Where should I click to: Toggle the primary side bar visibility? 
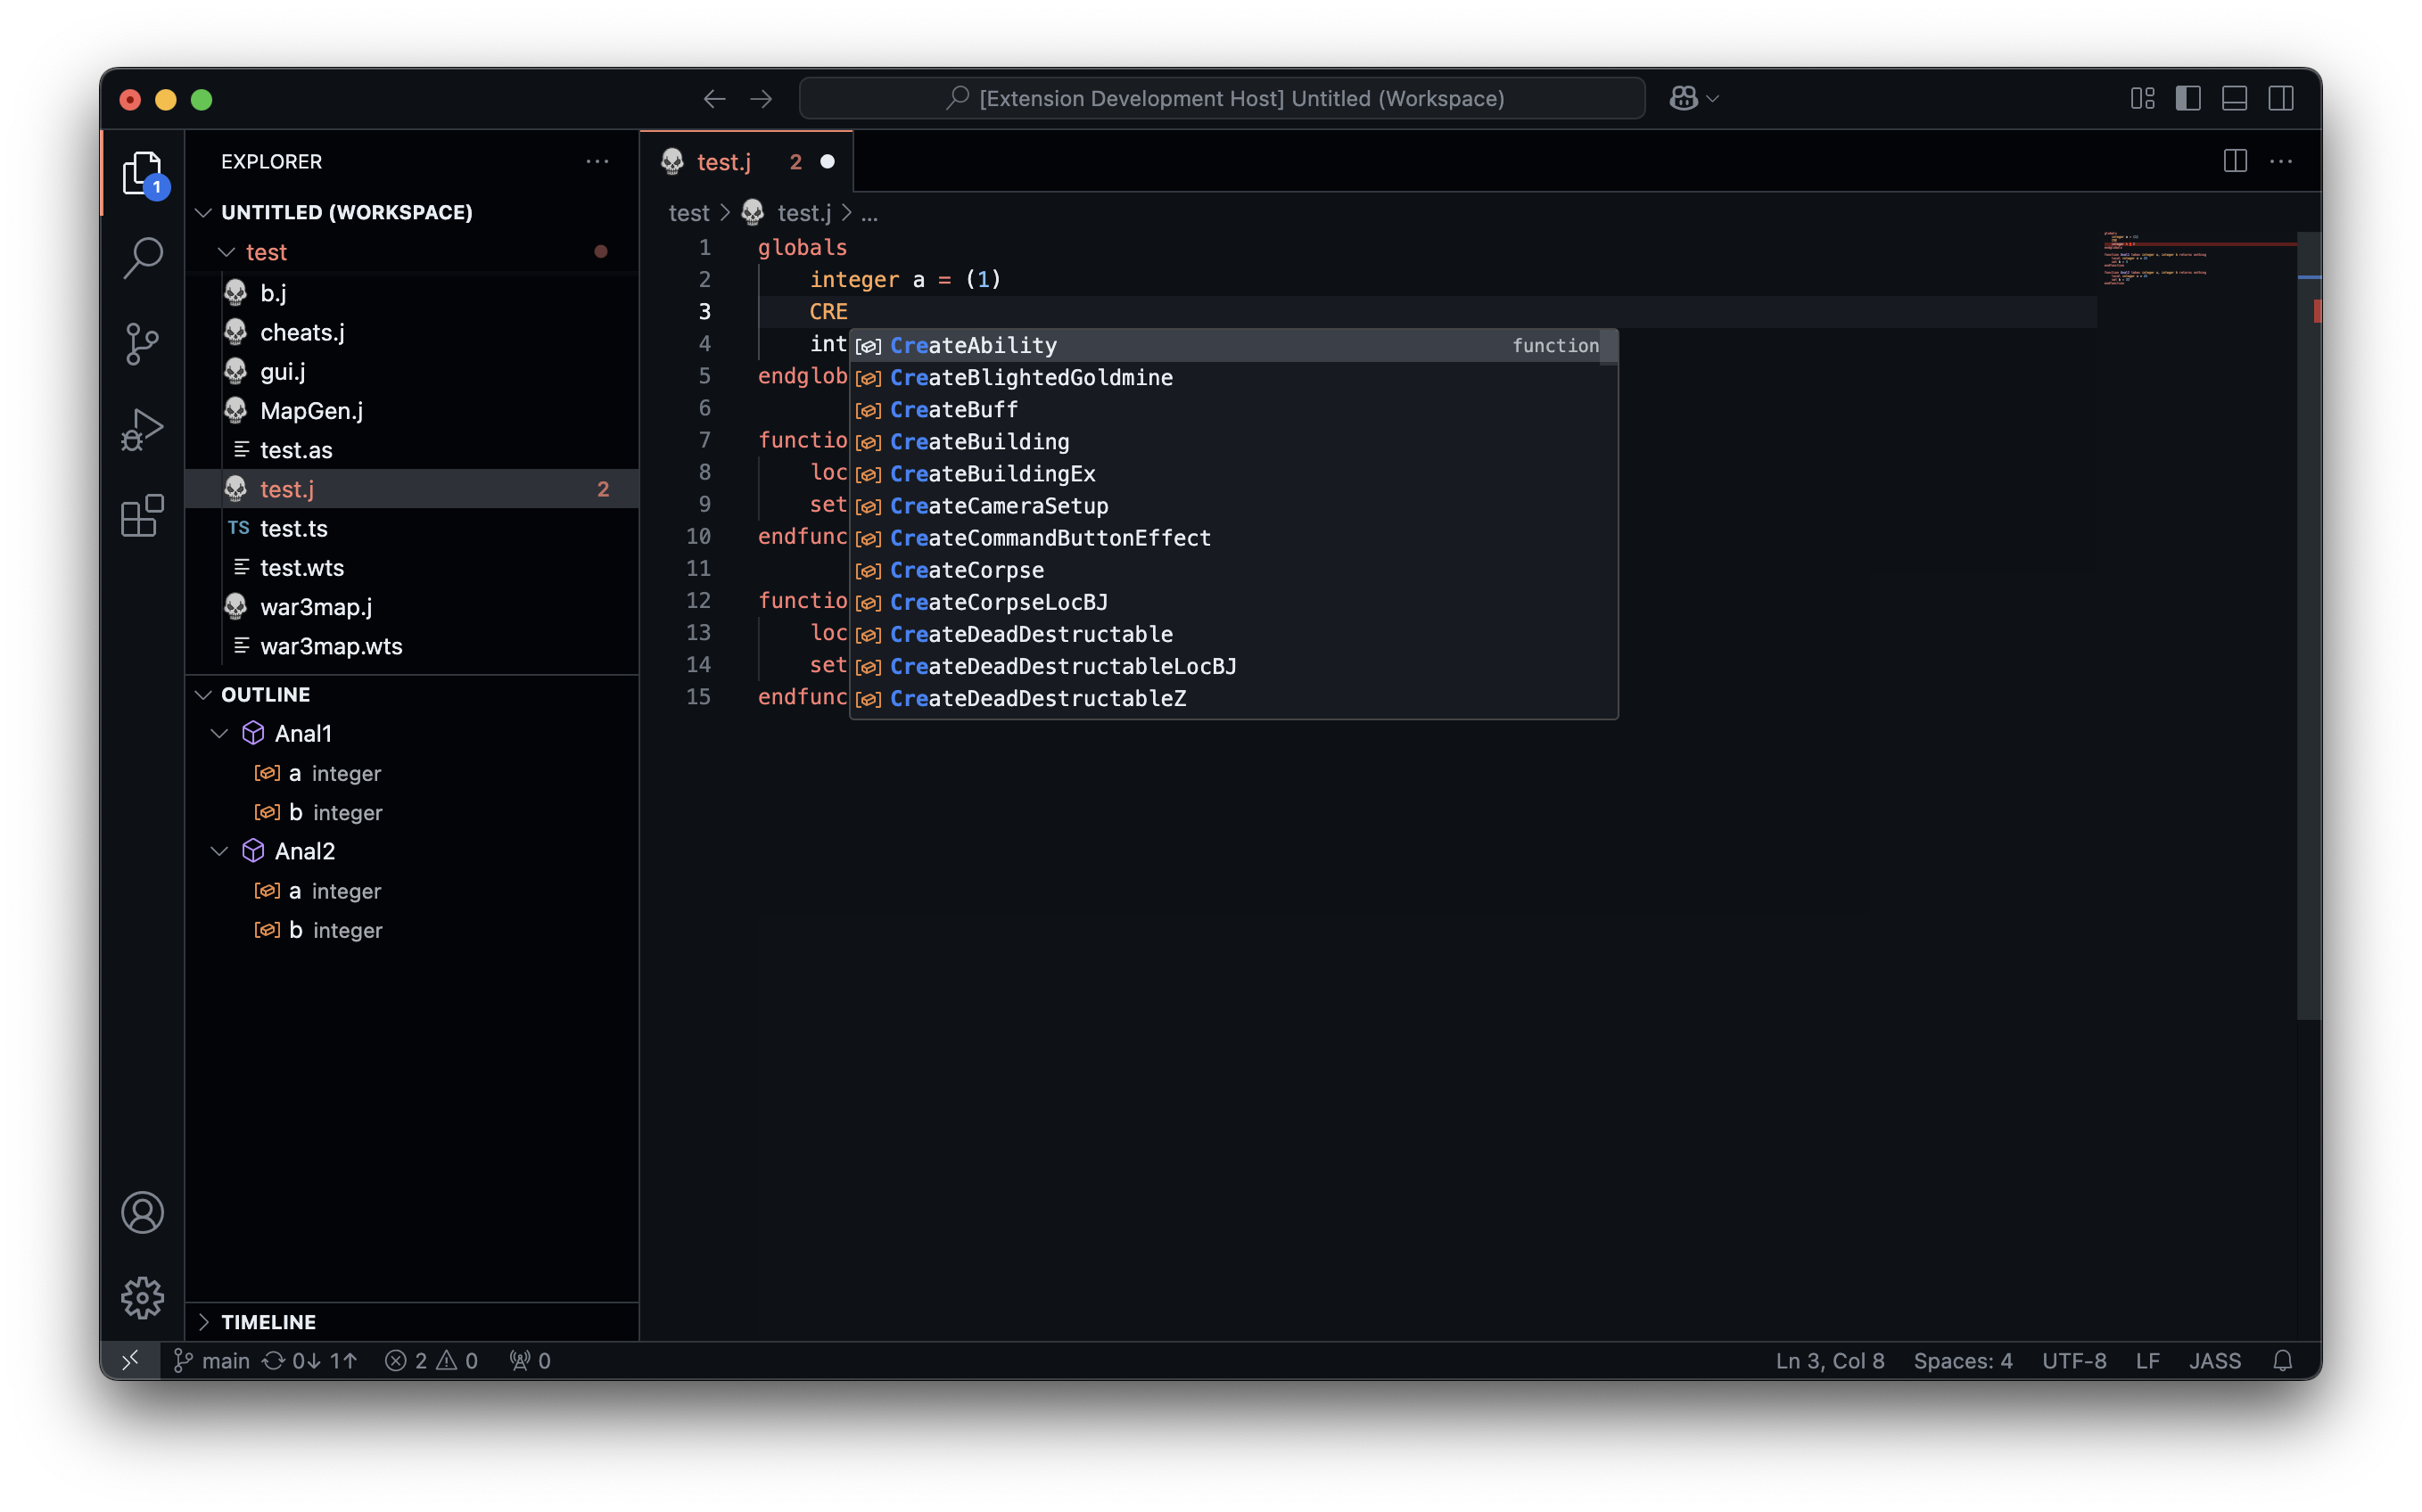[x=2188, y=98]
